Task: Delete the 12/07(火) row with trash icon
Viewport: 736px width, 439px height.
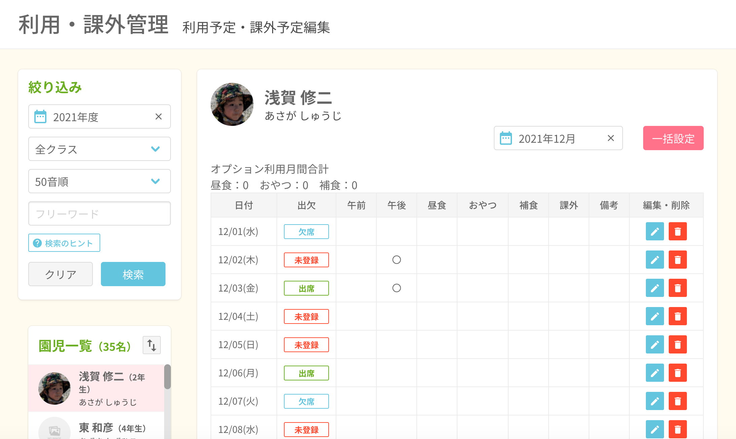Action: (677, 401)
